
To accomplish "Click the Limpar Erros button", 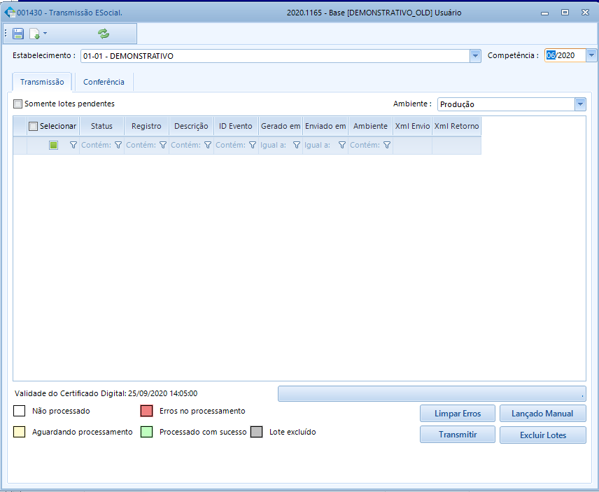I will pos(458,414).
